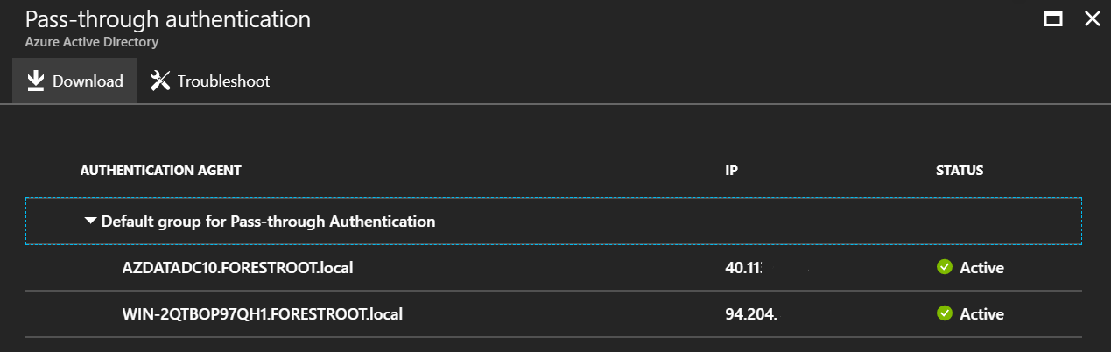
Task: Open the Troubleshoot toolbar option
Action: [x=210, y=81]
